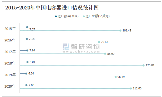Select the 2018年 axis label
162x97 pixels.
[x=10, y=63]
